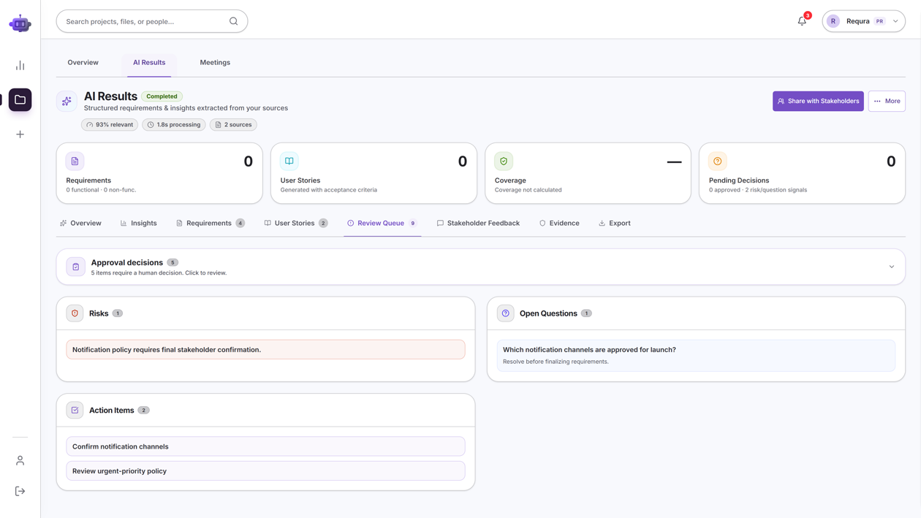Open the Requirements sub-tab
The width and height of the screenshot is (921, 518).
(211, 223)
